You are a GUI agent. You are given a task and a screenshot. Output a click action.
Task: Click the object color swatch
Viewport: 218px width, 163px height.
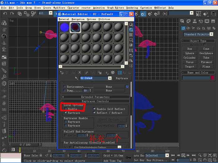click(212, 78)
